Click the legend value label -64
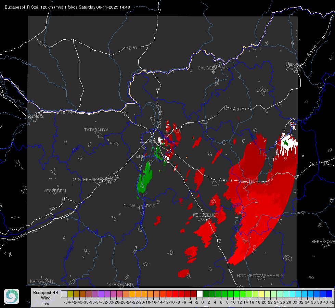The image size is (335, 308). point(67,302)
